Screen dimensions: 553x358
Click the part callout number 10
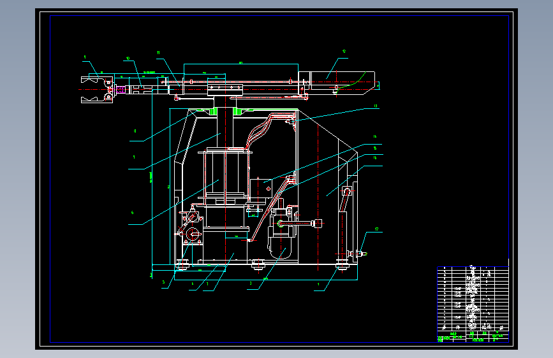(x=128, y=59)
